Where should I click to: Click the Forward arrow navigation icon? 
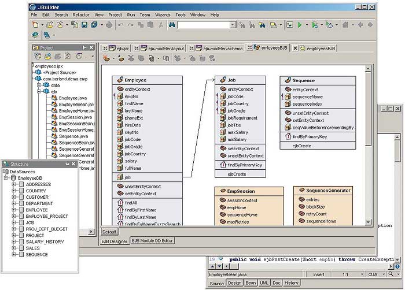[x=370, y=25]
